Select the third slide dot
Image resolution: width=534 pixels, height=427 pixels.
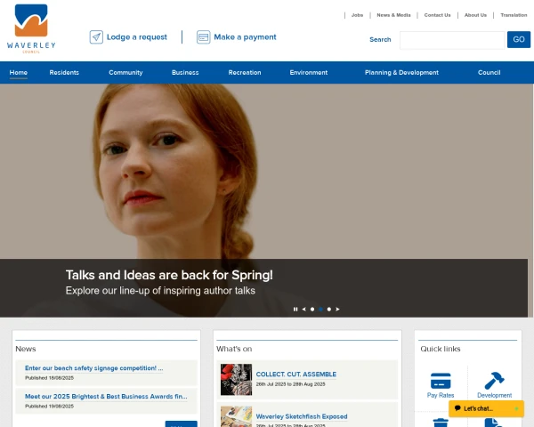tap(329, 310)
